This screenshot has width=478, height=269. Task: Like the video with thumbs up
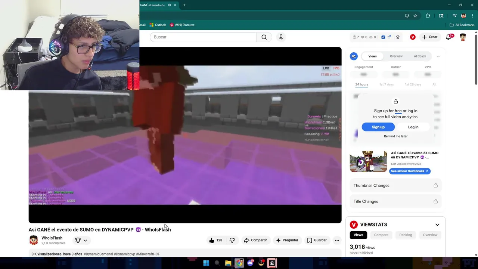pyautogui.click(x=216, y=240)
